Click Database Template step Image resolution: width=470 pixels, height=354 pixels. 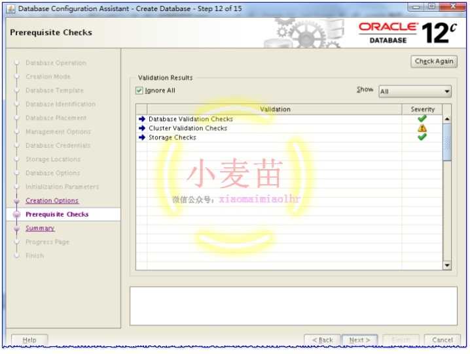tap(54, 90)
